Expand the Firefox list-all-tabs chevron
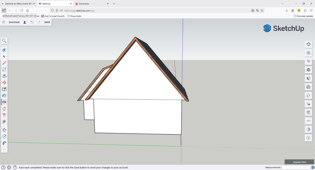Image resolution: width=315 pixels, height=170 pixels. (x=283, y=4)
